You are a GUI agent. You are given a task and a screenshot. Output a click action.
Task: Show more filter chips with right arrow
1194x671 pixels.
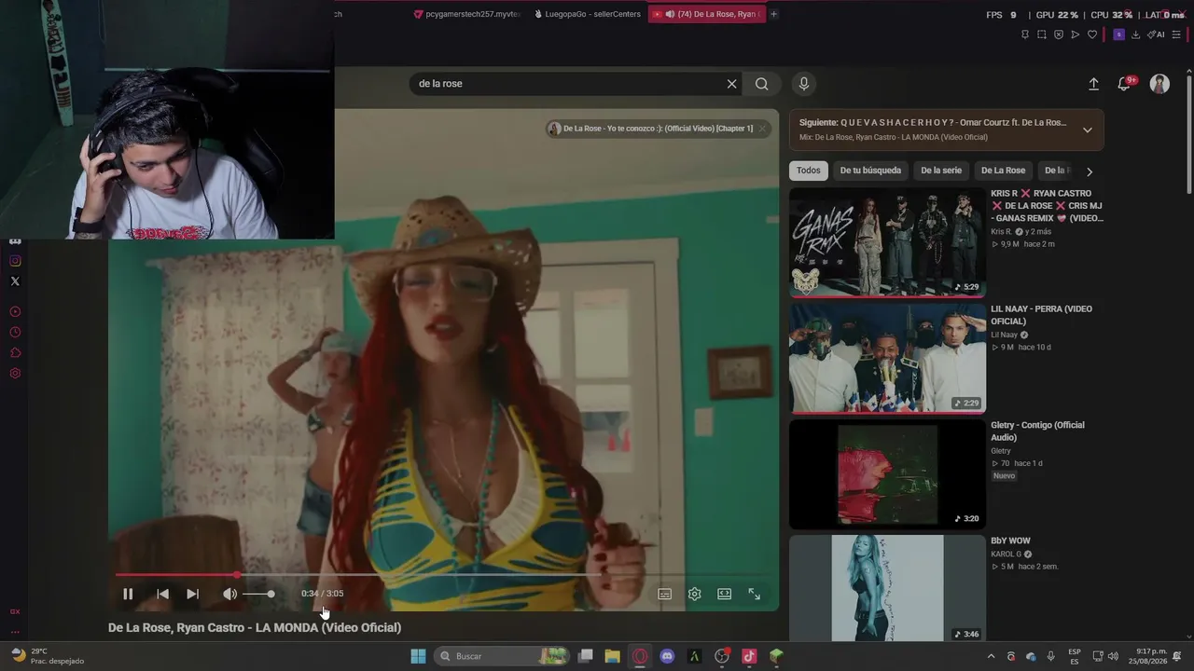click(1089, 171)
